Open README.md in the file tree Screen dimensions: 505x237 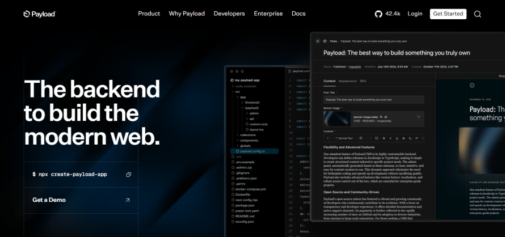[x=242, y=216]
